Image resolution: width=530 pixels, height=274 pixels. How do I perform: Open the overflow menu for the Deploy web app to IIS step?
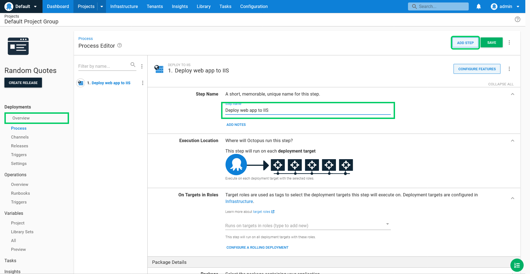point(143,83)
